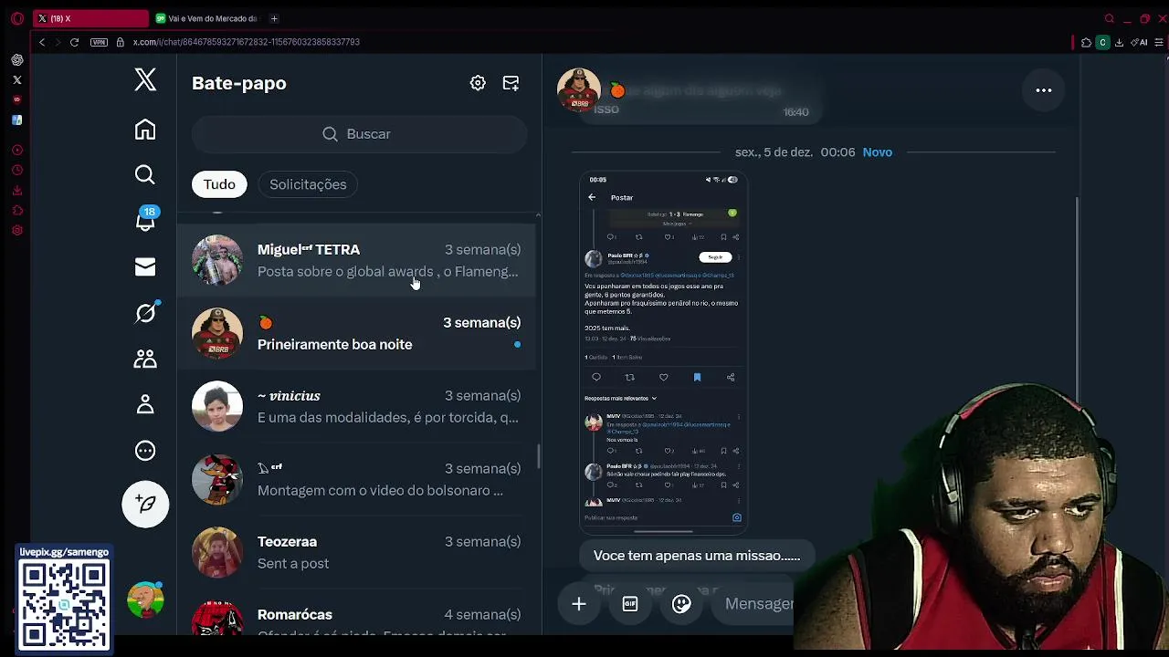Open chat about Montagem com o video
This screenshot has height=657, width=1169.
[355, 479]
